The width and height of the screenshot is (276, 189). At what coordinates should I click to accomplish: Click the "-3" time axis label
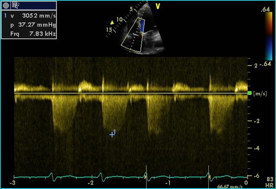tap(13, 183)
